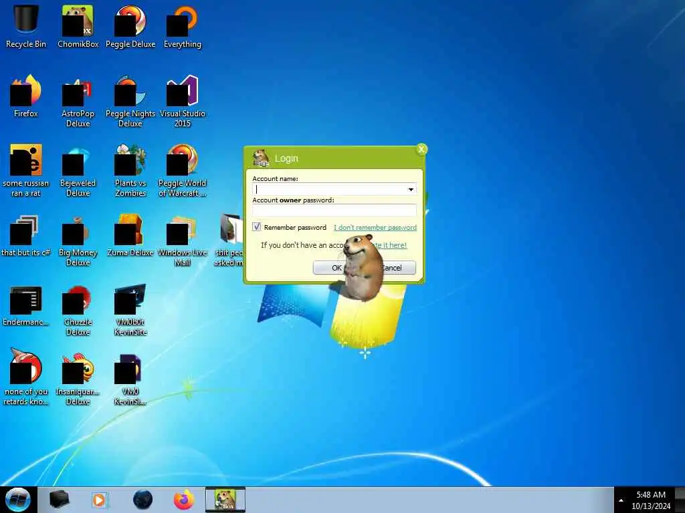Click the dark globe taskbar icon
This screenshot has height=513, width=685.
(x=143, y=500)
